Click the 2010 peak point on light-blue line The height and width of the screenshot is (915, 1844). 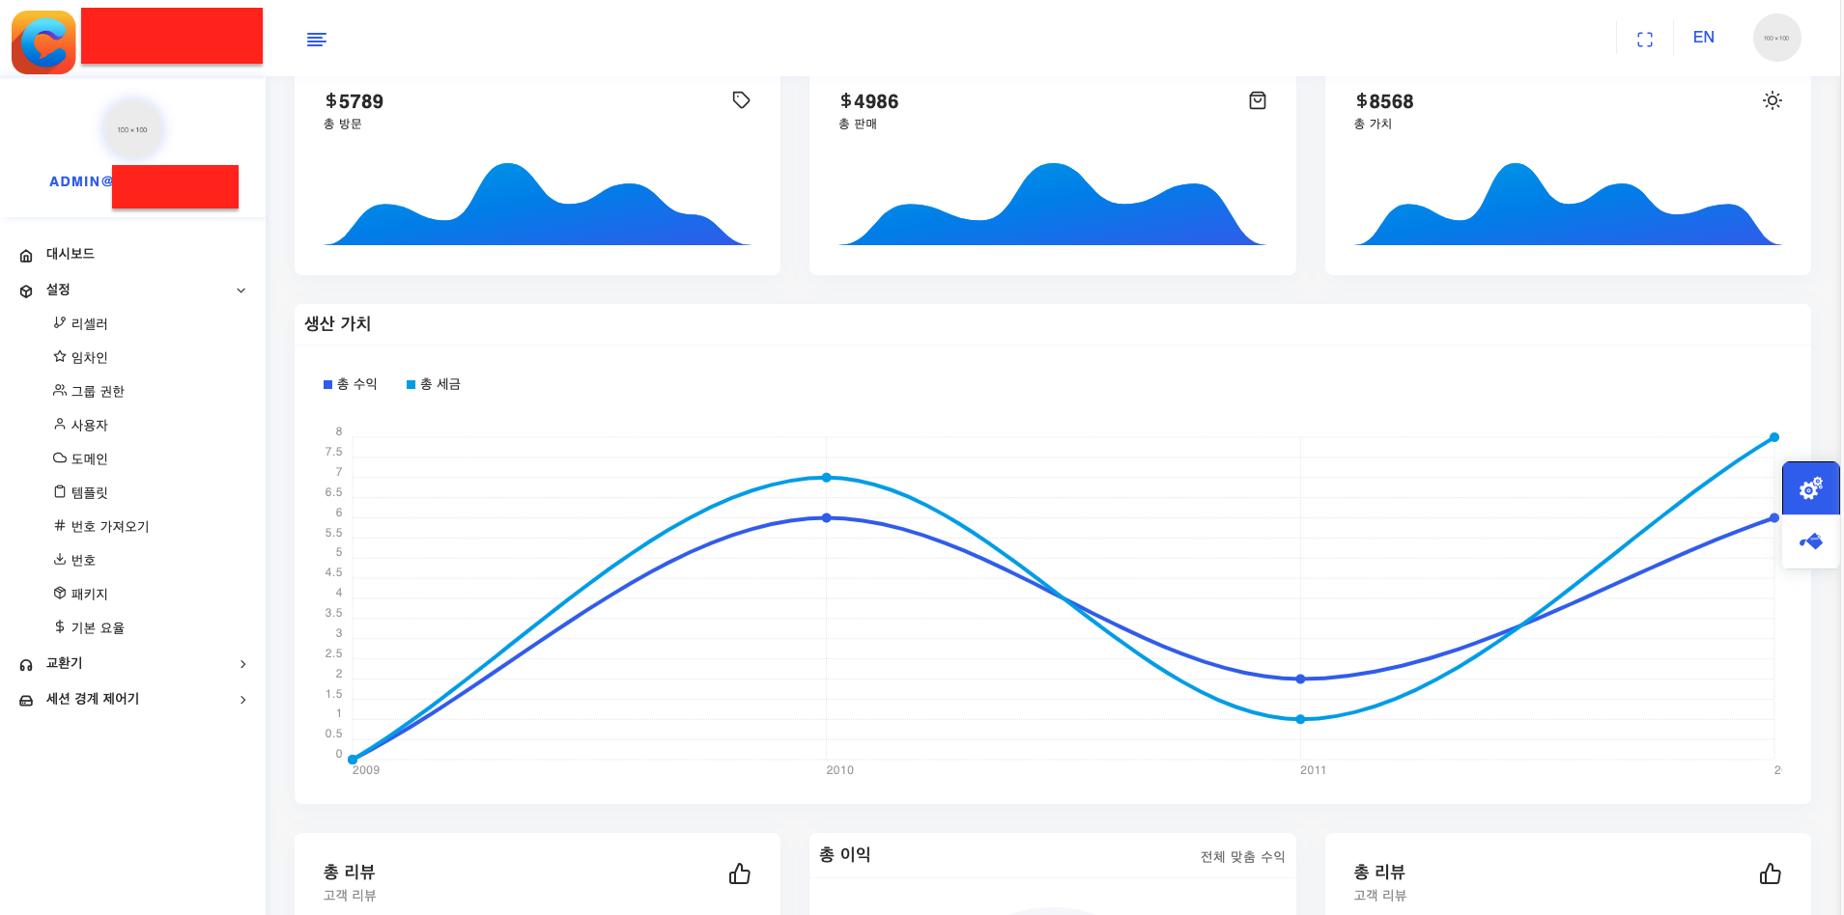[827, 478]
